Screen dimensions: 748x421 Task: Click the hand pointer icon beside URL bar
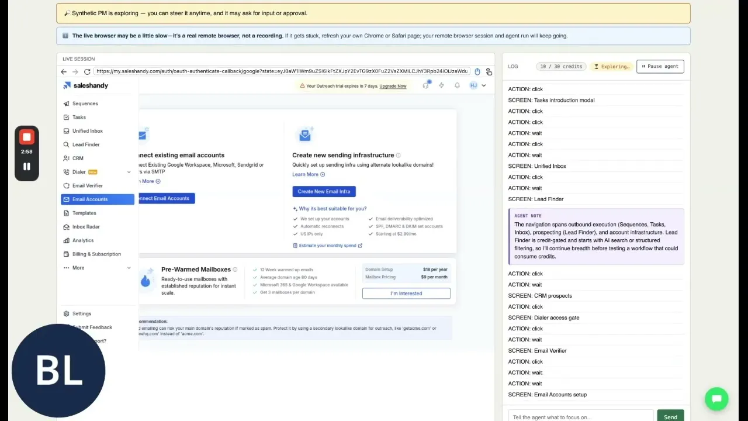tap(489, 71)
